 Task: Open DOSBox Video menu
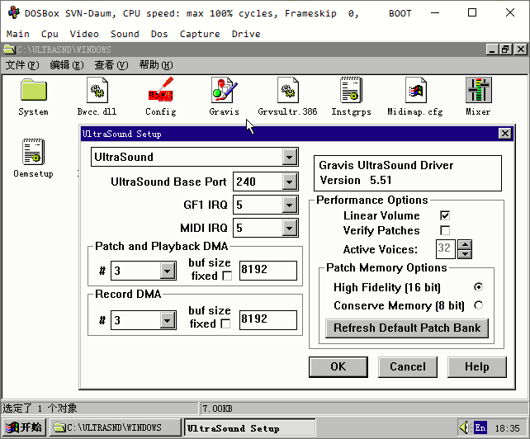coord(84,34)
